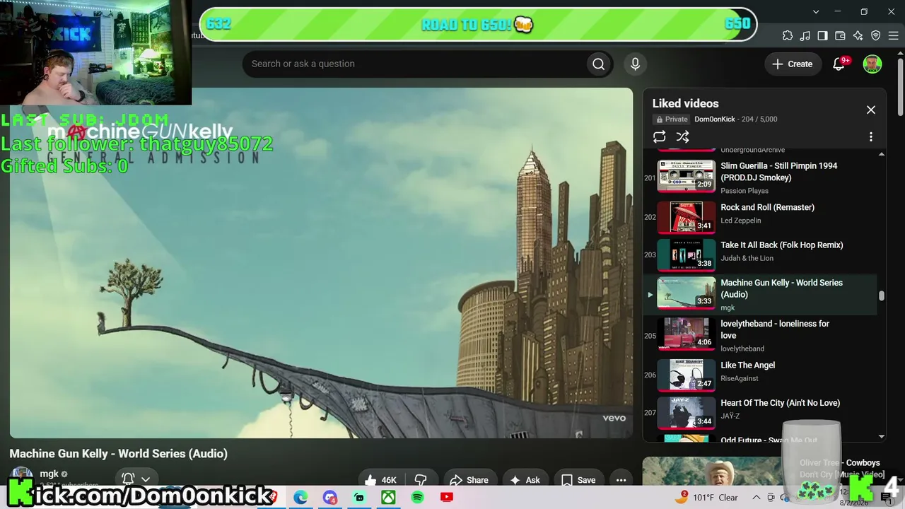Viewport: 905px width, 509px height.
Task: Open the red YouTube-style taskbar app
Action: pyautogui.click(x=446, y=498)
